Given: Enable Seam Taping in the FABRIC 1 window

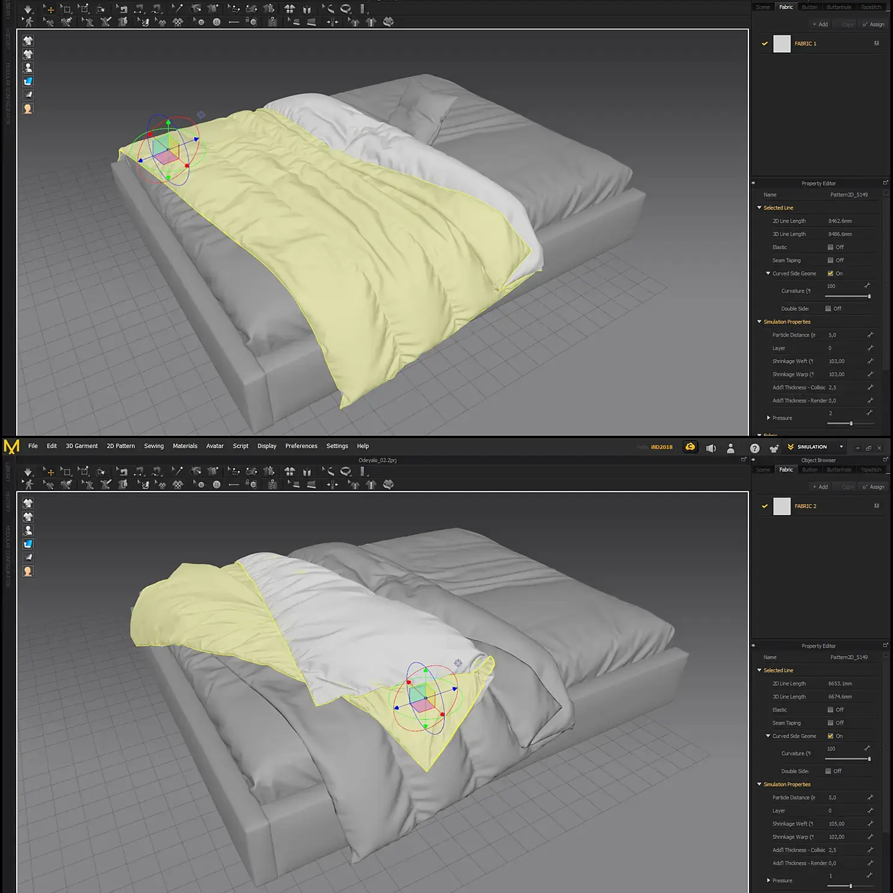Looking at the screenshot, I should 831,260.
